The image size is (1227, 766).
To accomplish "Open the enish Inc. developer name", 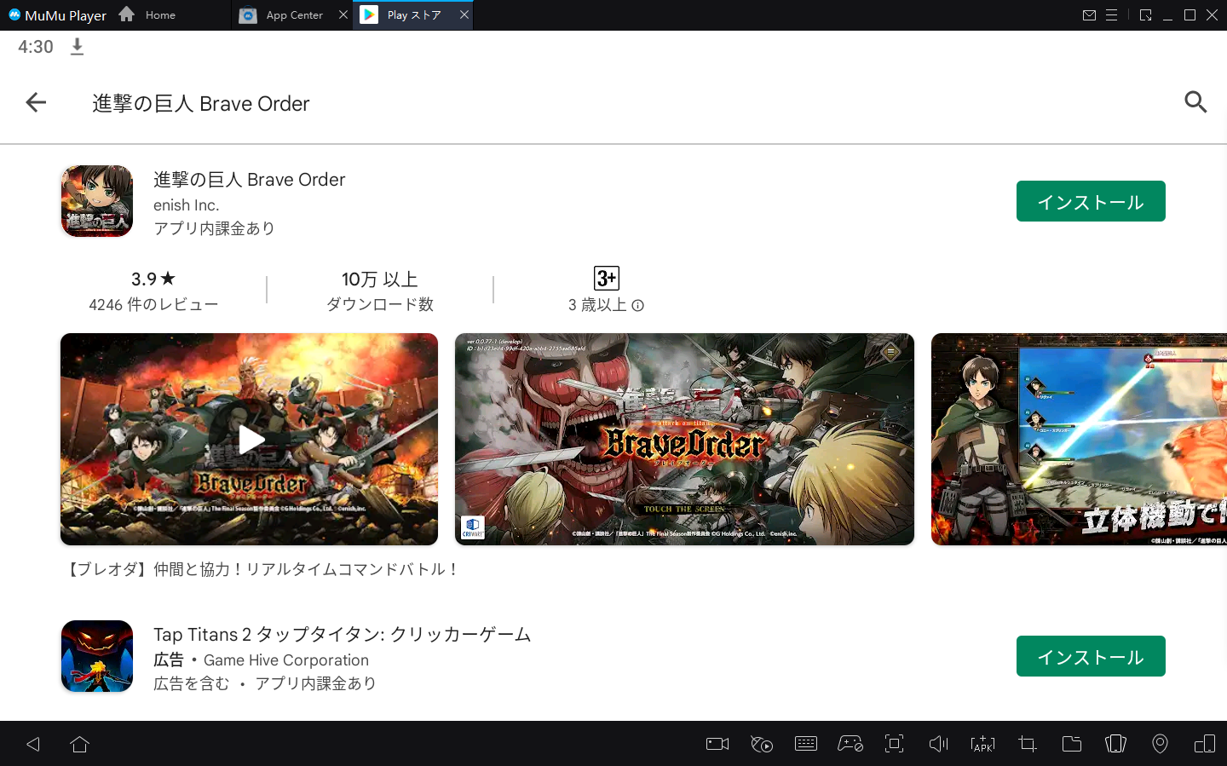I will tap(187, 205).
